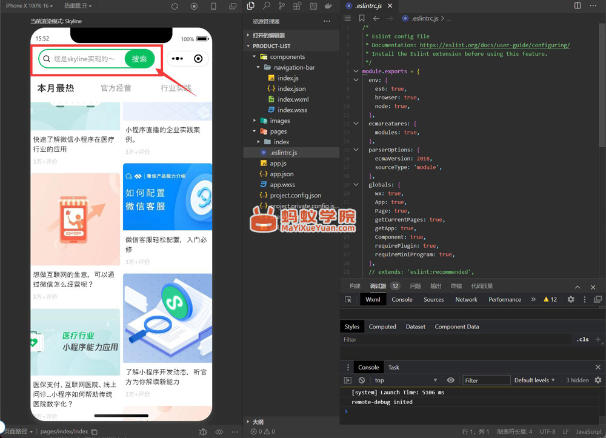This screenshot has height=438, width=606.
Task: Open the console settings gear
Action: click(598, 380)
